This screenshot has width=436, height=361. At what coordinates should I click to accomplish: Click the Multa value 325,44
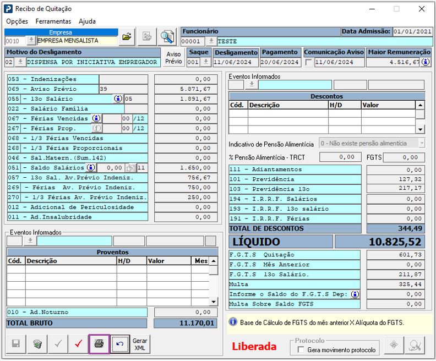[x=396, y=285]
